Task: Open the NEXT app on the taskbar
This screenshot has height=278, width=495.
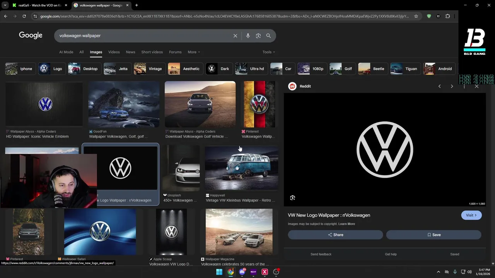Action: click(253, 272)
